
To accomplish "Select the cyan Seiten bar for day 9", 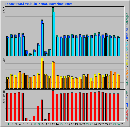I will 39,51.
